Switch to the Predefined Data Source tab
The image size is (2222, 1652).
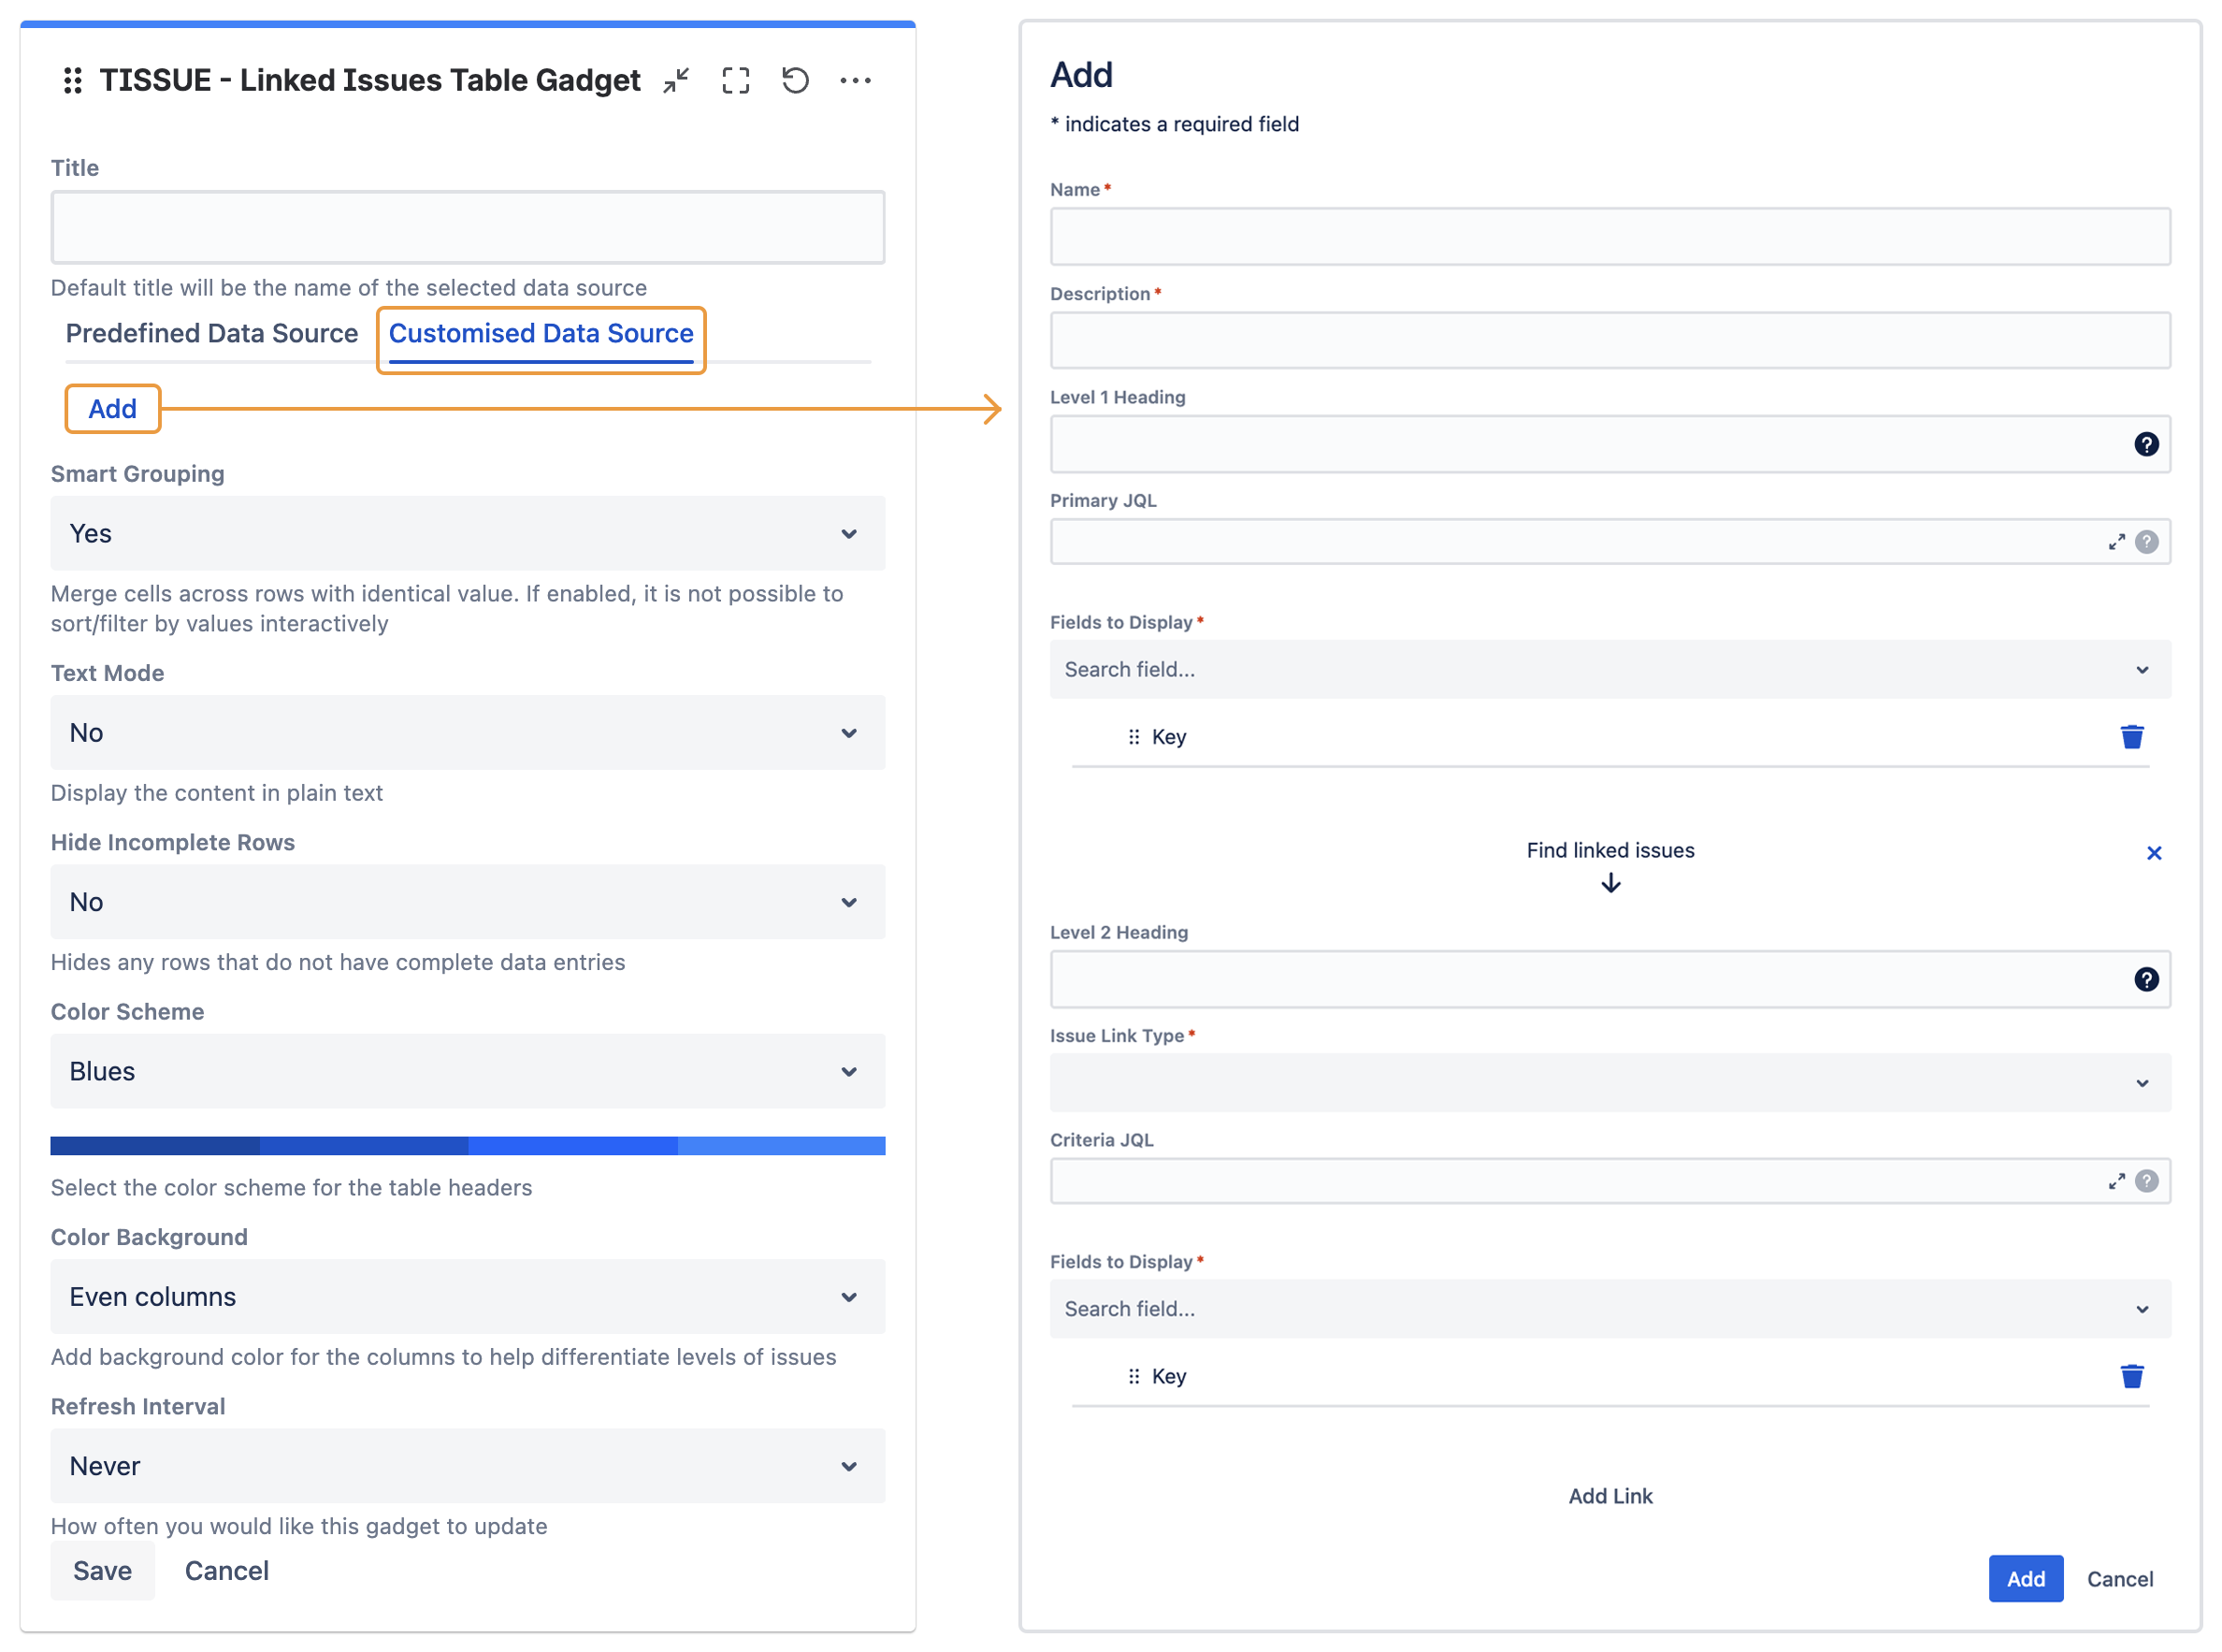tap(212, 334)
